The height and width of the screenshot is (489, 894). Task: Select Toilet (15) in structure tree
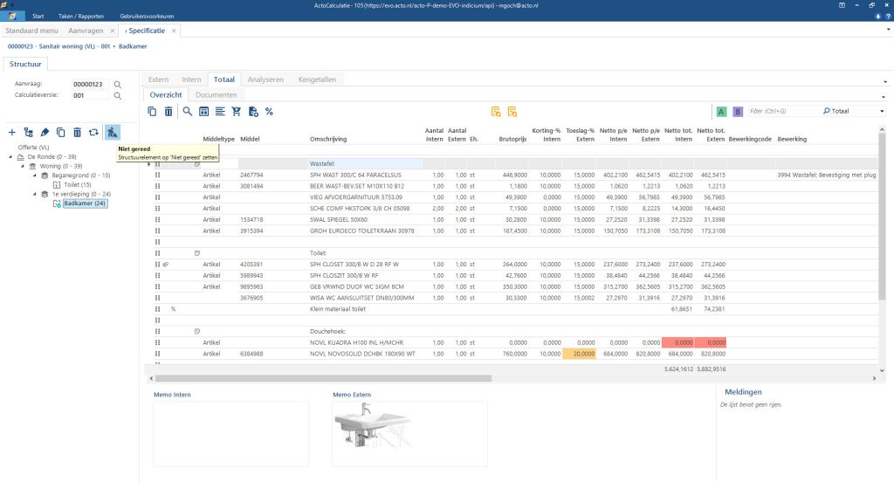tap(78, 184)
